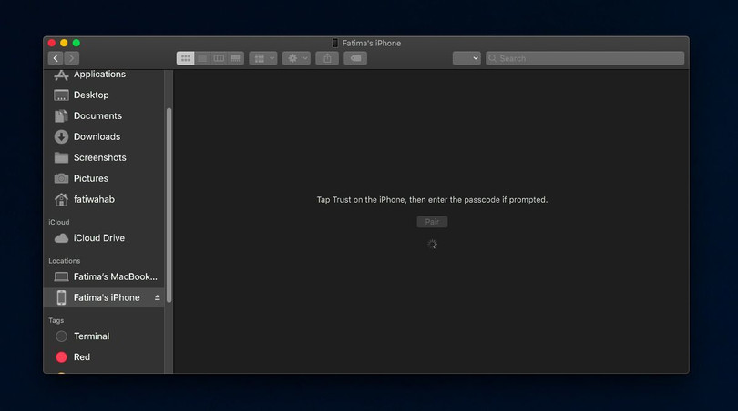Image resolution: width=738 pixels, height=411 pixels.
Task: Click the sidebar scrollbar
Action: coord(169,205)
